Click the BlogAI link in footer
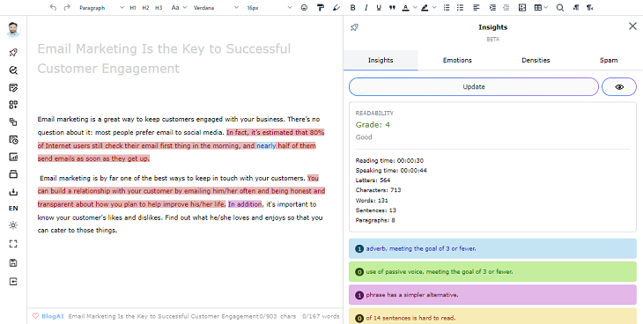Viewport: 643px width, 324px height. click(53, 316)
